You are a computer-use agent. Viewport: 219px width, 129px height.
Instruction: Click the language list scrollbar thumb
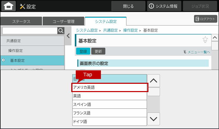(x=154, y=92)
